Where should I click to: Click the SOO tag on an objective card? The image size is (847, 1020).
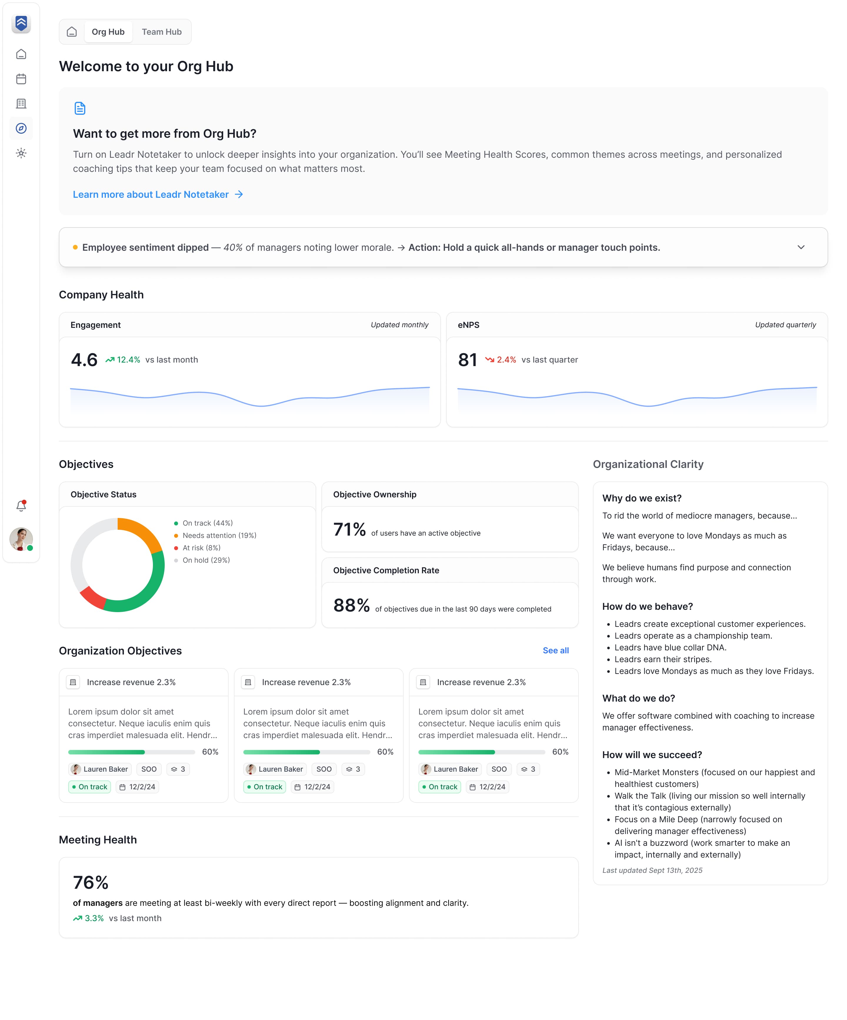(x=149, y=769)
